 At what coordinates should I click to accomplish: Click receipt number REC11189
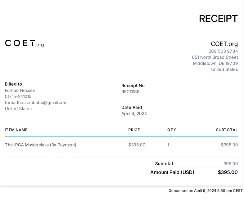click(130, 92)
